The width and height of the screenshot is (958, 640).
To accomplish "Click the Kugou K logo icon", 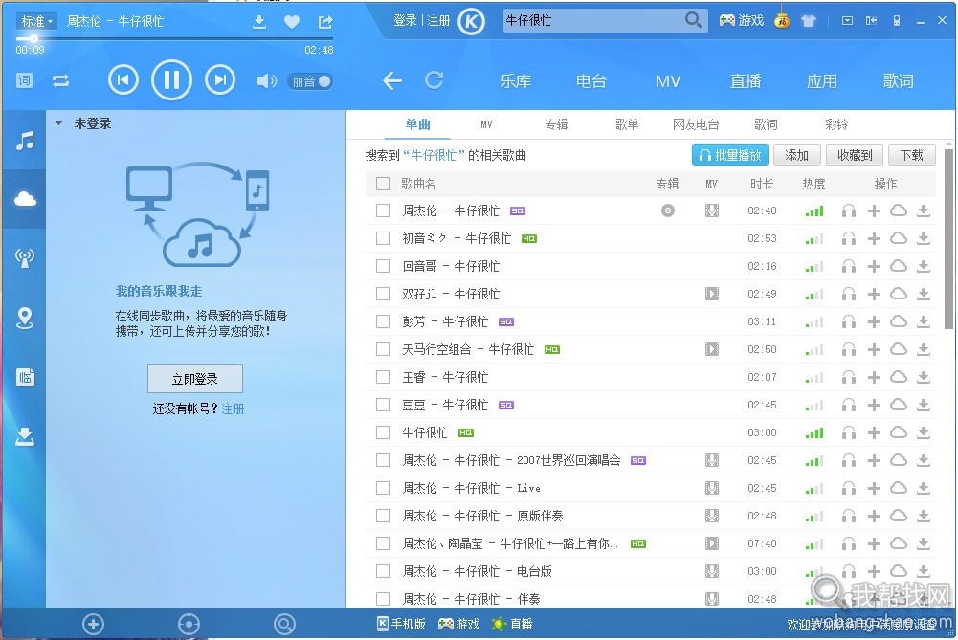I will [x=471, y=22].
